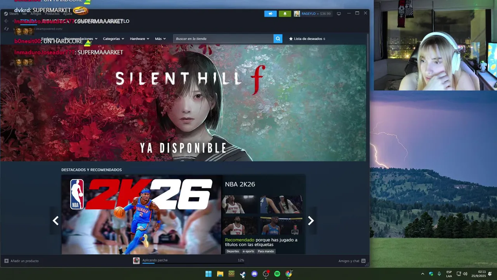Image resolution: width=497 pixels, height=280 pixels.
Task: Open OBS Studio from the taskbar
Action: coord(266,274)
